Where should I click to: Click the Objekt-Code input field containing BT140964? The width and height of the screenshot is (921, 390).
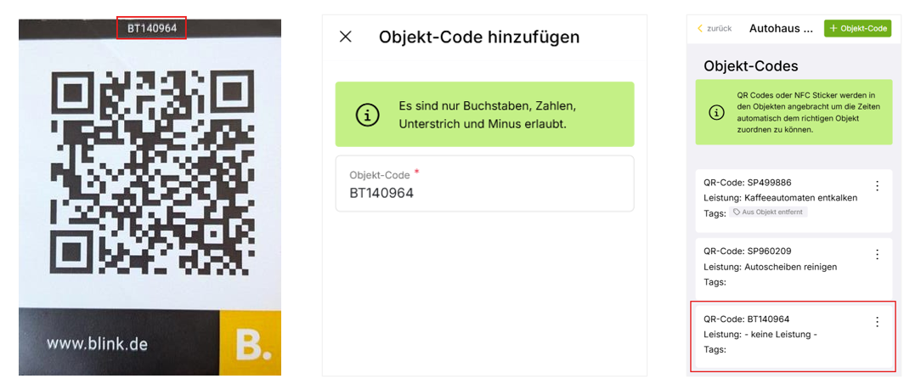pyautogui.click(x=484, y=184)
